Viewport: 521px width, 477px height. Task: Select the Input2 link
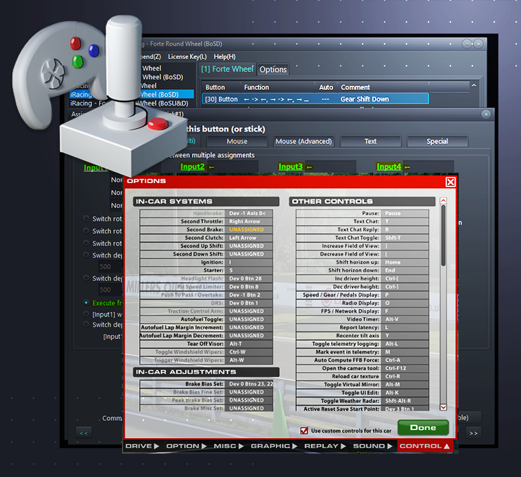(193, 167)
